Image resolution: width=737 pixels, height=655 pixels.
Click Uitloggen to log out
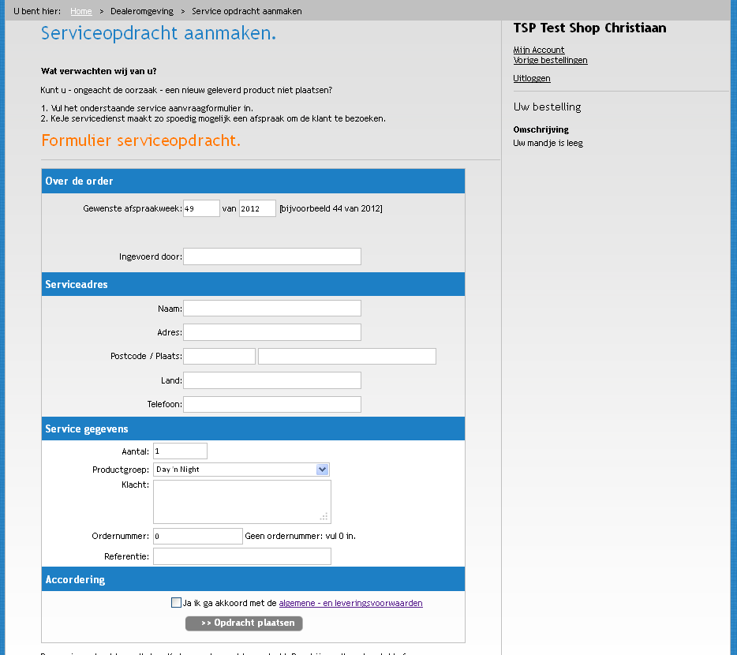click(531, 78)
